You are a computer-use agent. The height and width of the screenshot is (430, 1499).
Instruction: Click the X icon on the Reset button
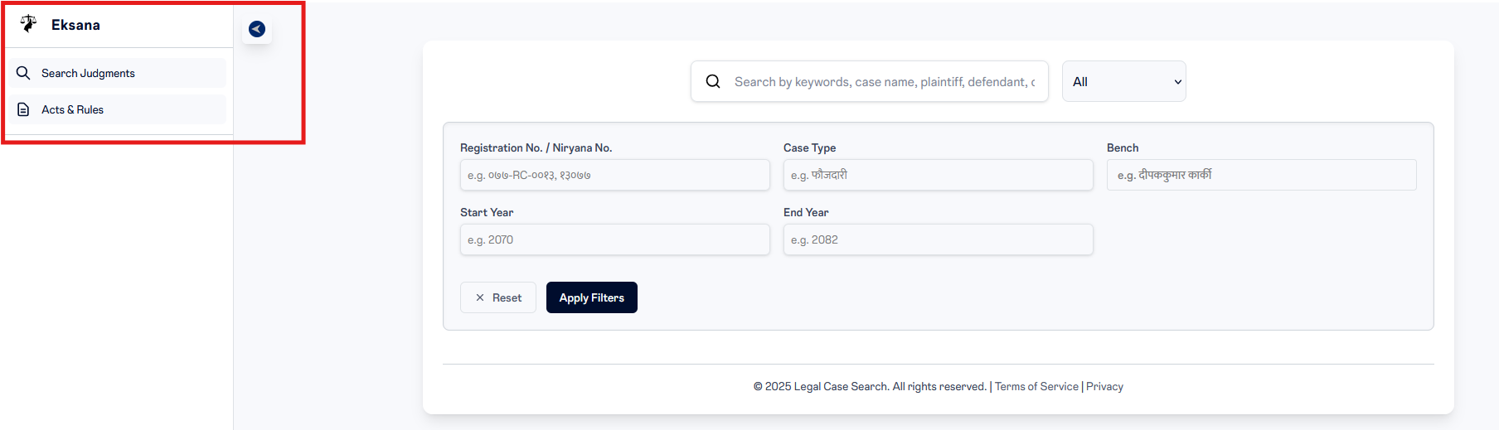click(x=479, y=297)
